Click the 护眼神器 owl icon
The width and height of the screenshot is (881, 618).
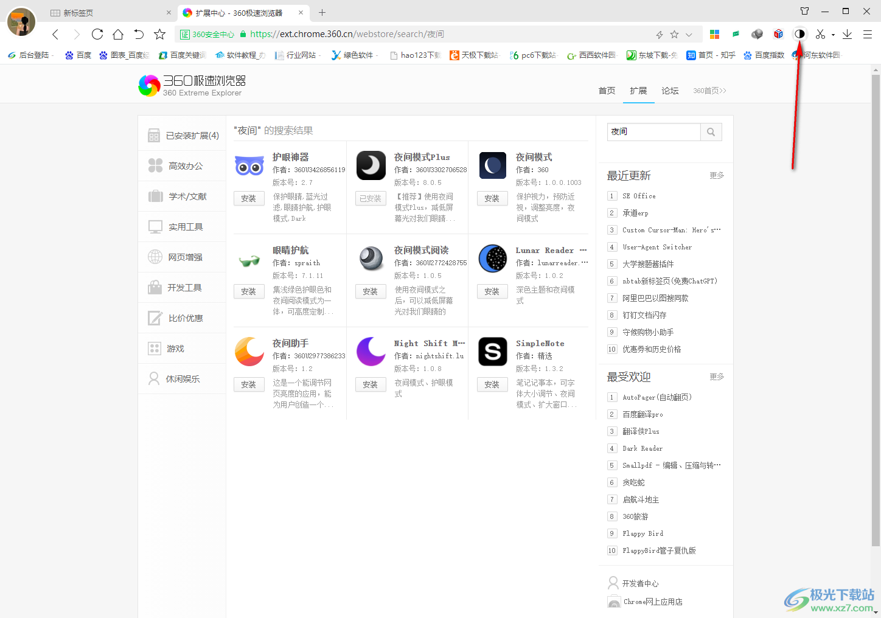(x=249, y=165)
